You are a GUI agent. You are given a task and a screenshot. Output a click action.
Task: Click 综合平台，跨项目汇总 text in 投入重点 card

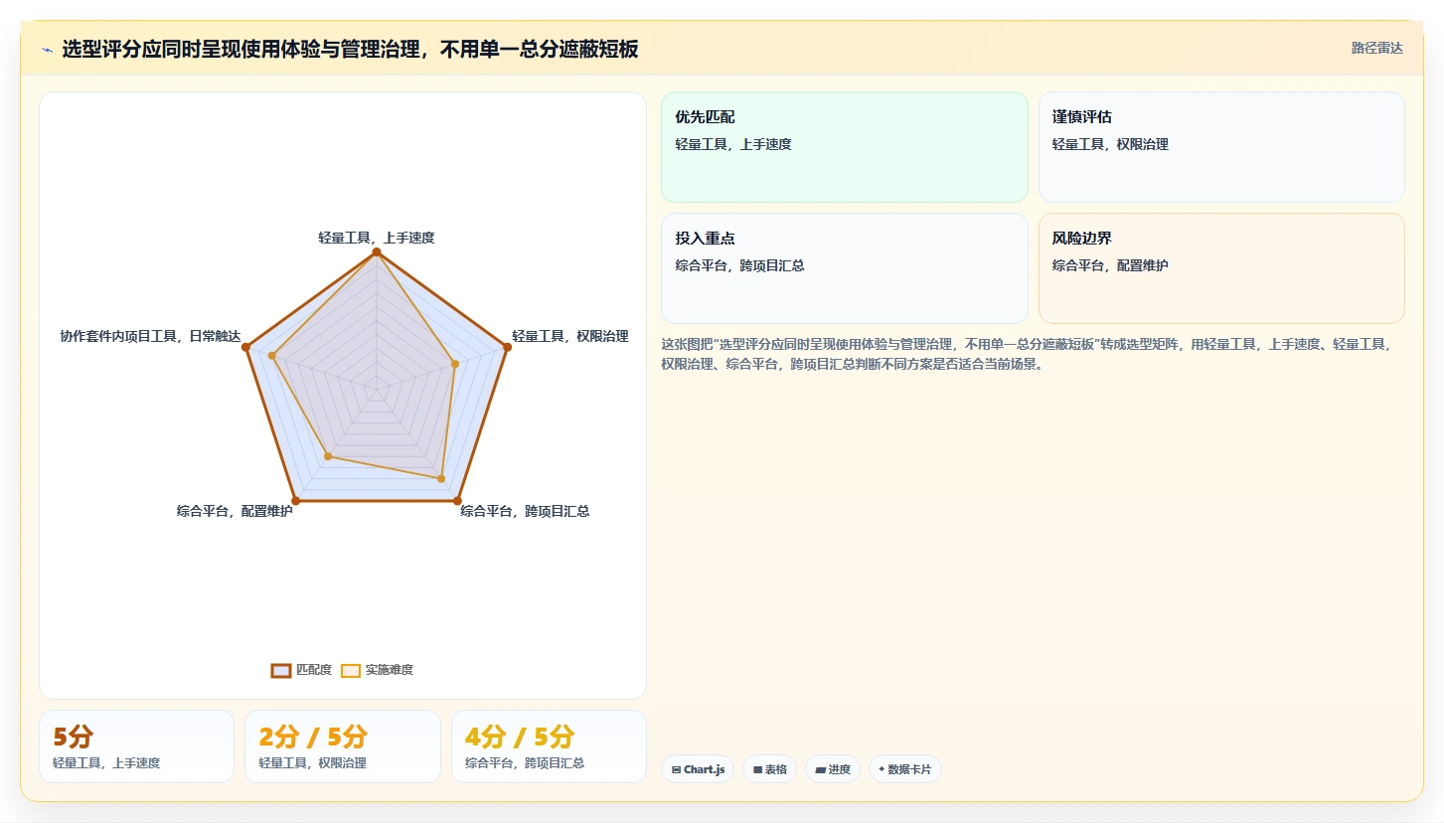pyautogui.click(x=739, y=265)
